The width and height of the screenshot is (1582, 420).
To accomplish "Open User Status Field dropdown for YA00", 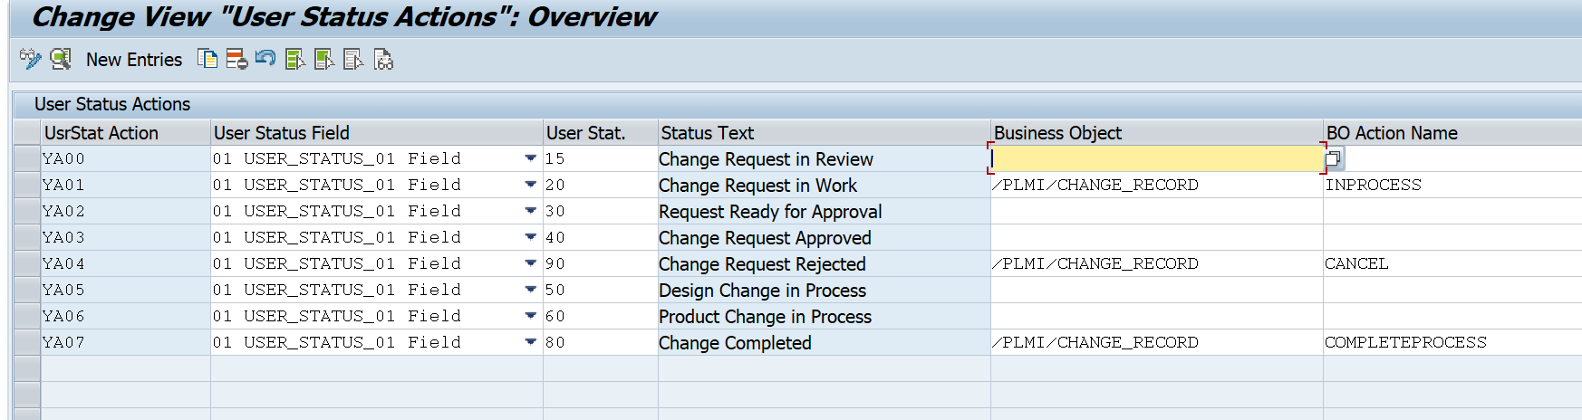I will [x=530, y=158].
